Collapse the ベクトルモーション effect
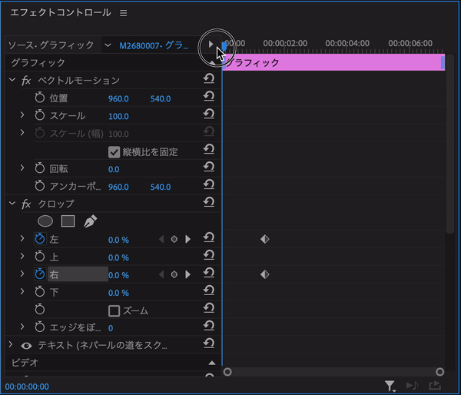The image size is (461, 395). click(12, 79)
